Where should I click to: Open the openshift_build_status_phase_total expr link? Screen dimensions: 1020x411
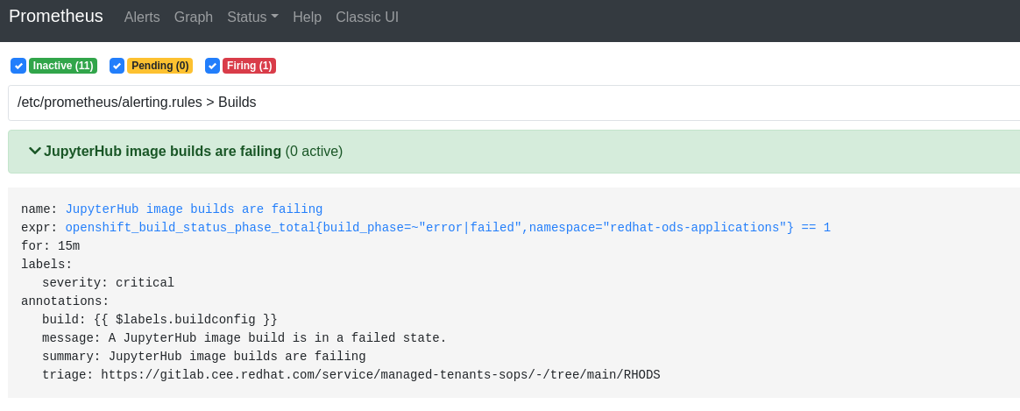click(447, 228)
